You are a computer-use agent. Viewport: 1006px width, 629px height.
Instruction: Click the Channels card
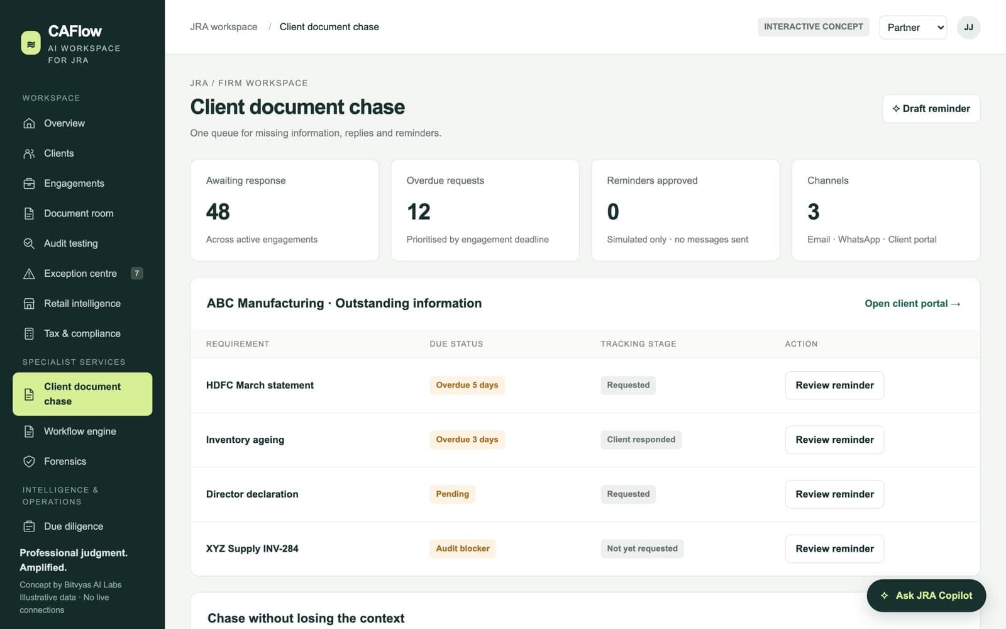click(886, 210)
